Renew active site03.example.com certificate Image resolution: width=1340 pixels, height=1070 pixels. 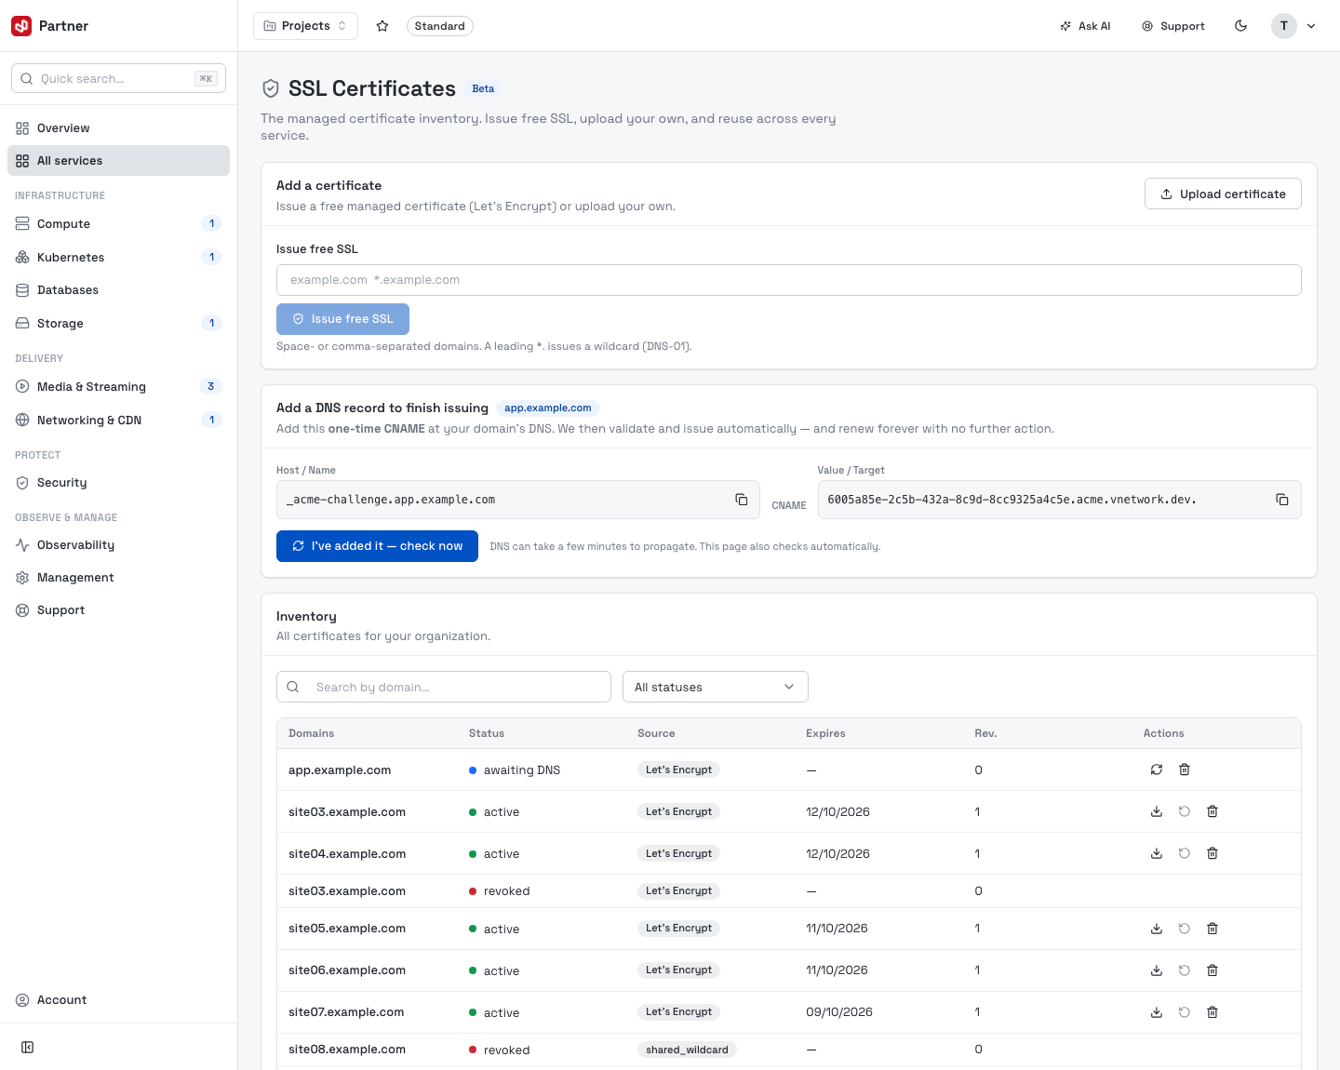pyautogui.click(x=1185, y=811)
